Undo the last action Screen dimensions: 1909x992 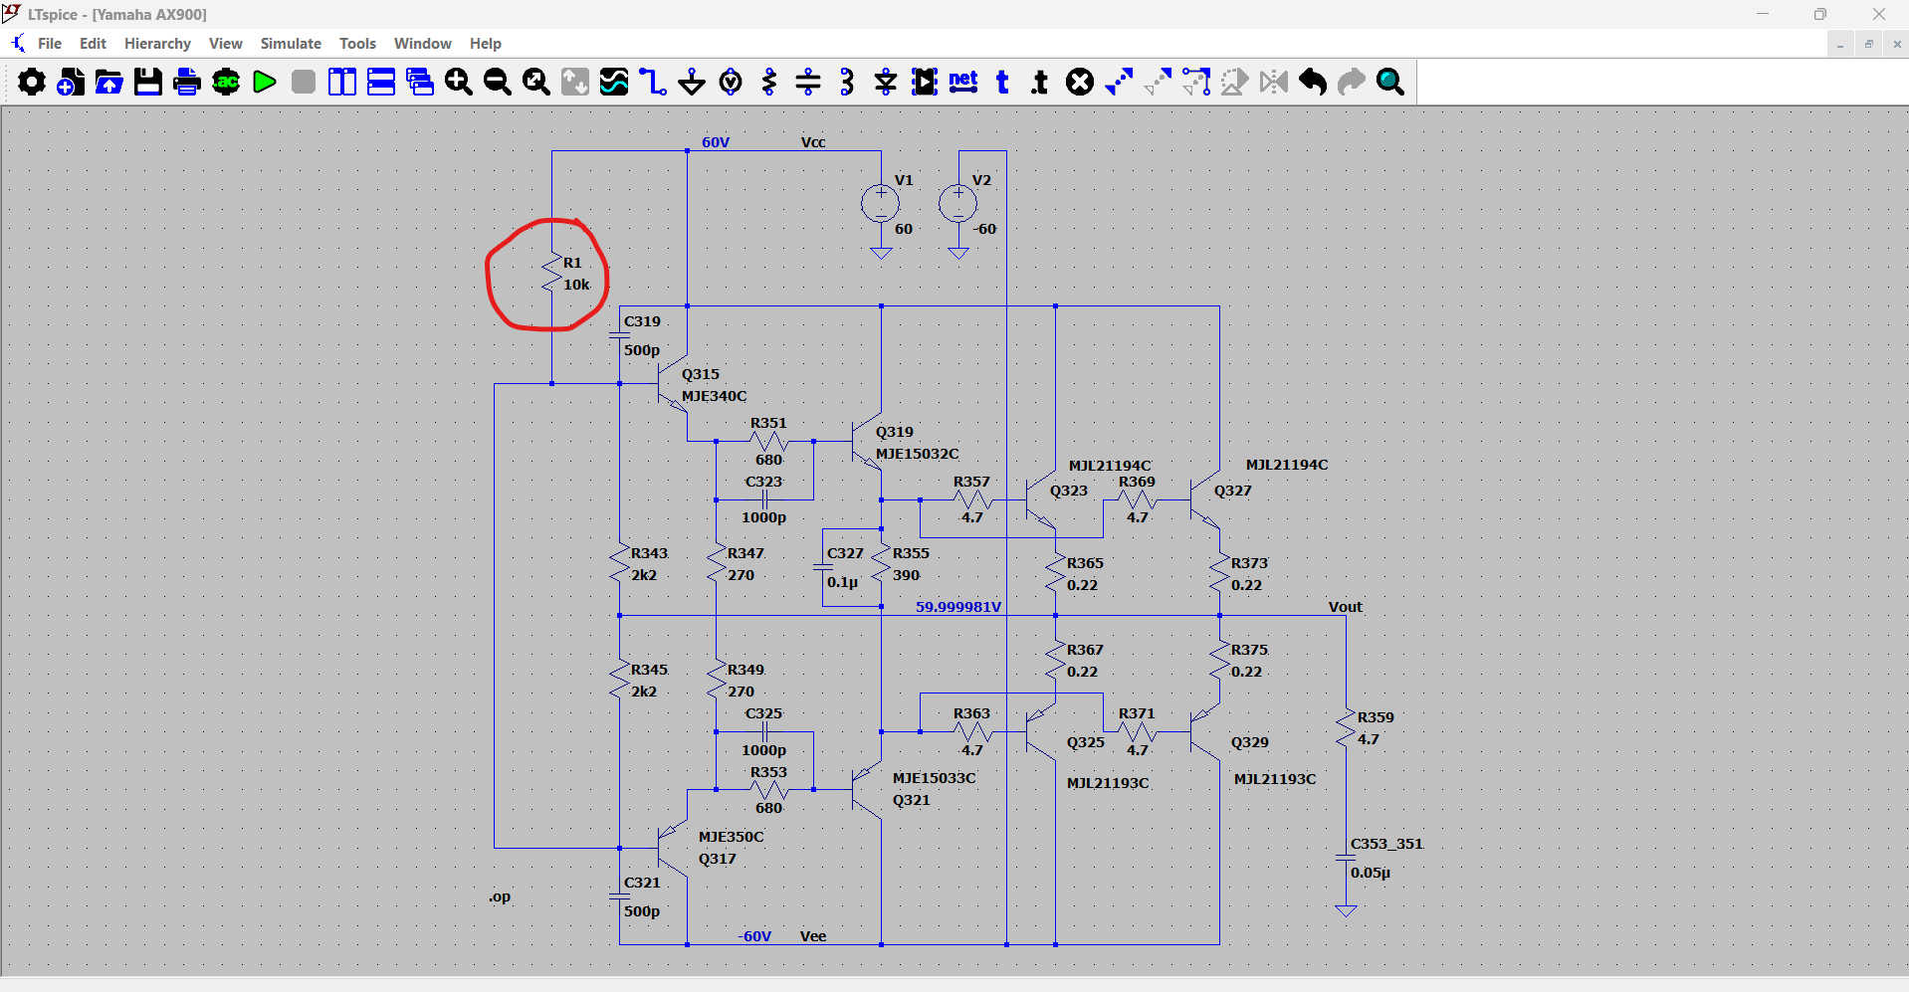tap(1313, 82)
